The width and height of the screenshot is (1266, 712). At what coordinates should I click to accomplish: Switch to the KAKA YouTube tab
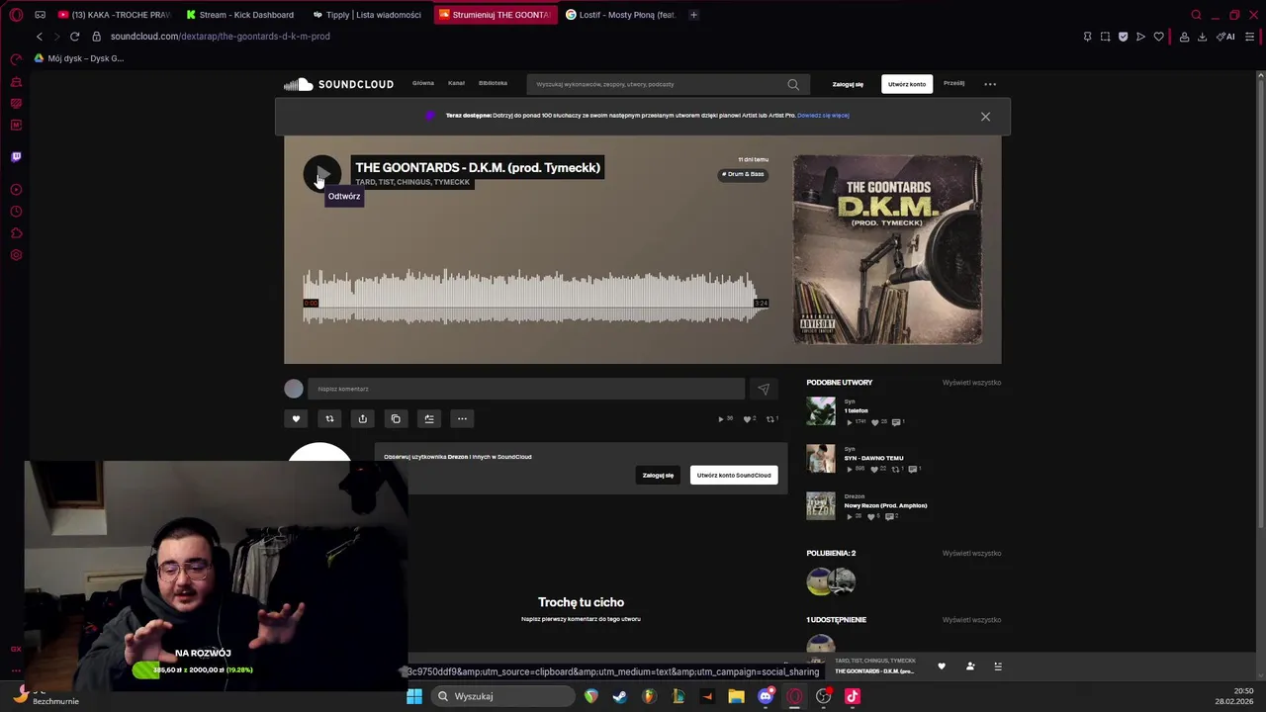pyautogui.click(x=114, y=15)
